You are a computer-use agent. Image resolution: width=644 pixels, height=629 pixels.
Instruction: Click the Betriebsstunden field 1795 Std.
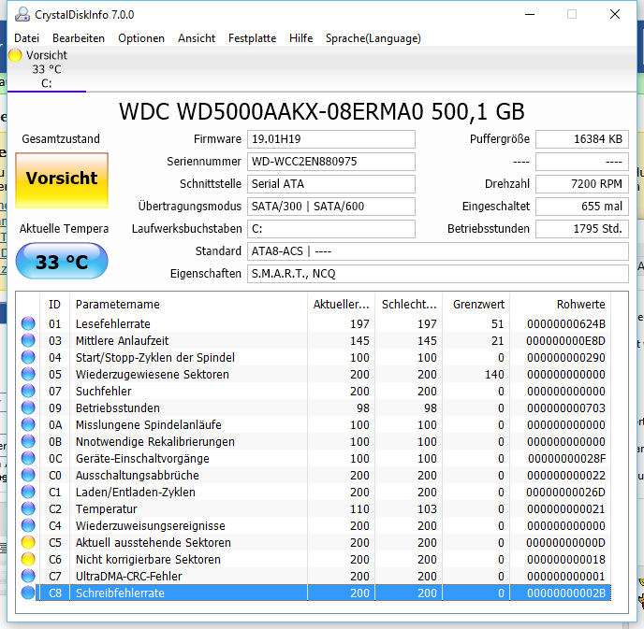click(582, 228)
